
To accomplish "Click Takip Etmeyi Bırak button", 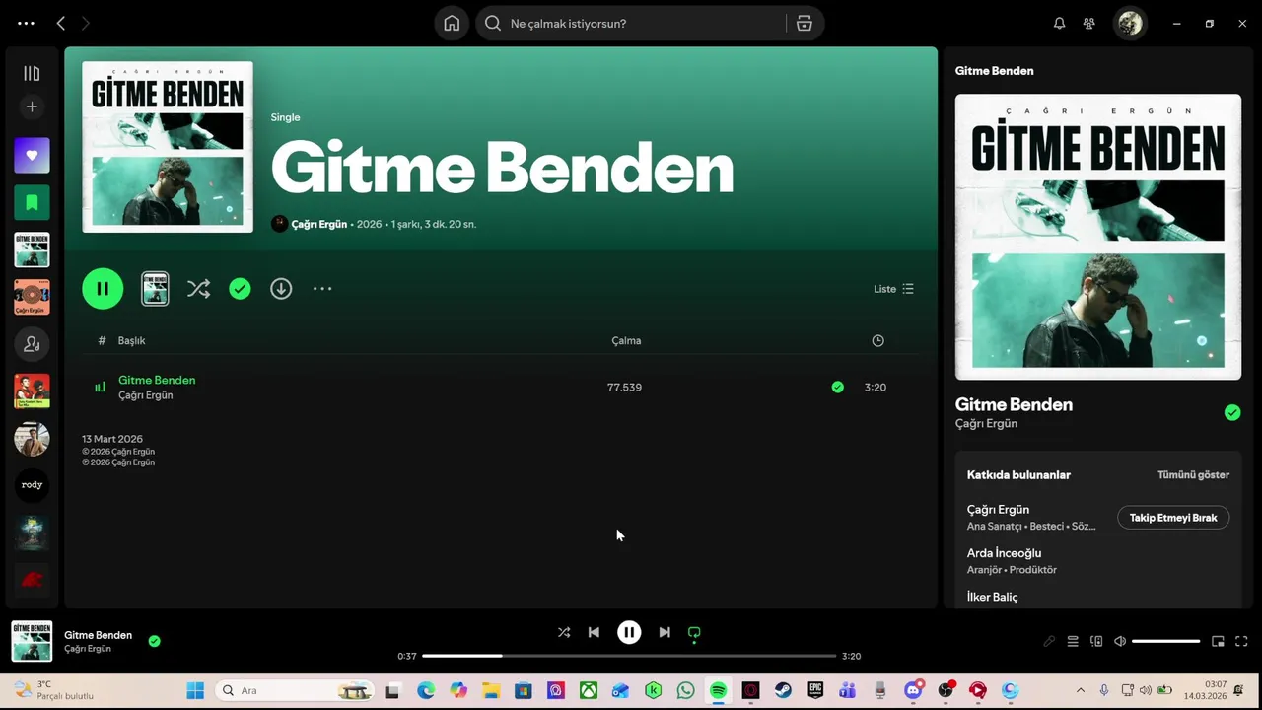I will (1173, 518).
